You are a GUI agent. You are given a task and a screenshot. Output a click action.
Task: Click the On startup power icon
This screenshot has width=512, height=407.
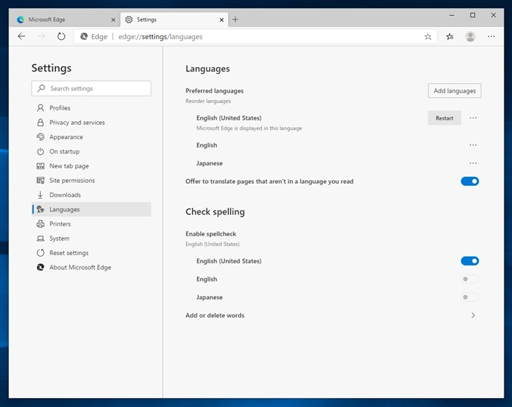coord(40,151)
